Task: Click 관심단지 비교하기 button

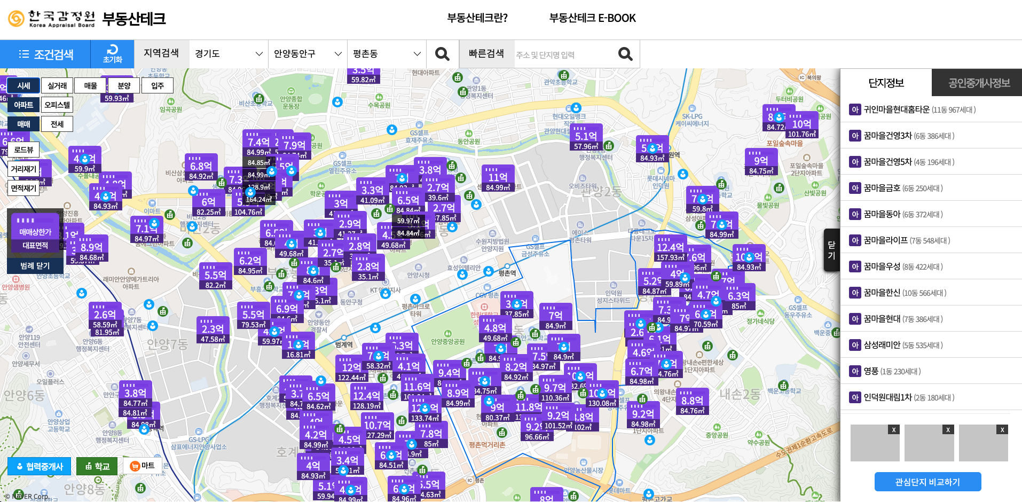Action: point(927,482)
